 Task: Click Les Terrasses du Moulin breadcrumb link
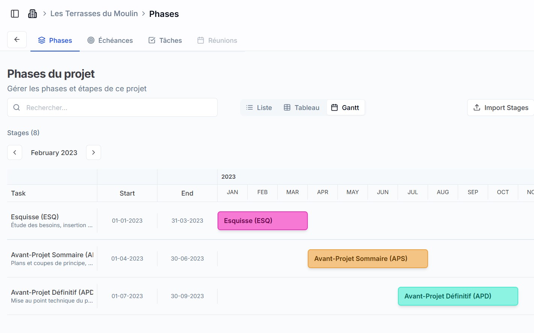click(94, 14)
